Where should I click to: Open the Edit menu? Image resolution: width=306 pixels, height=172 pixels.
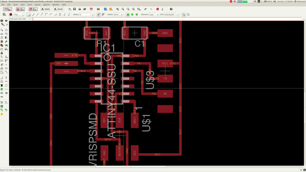point(9,5)
